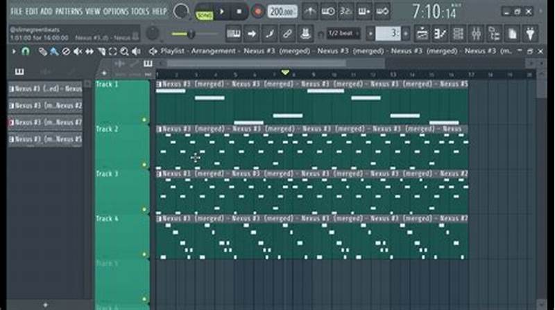Select the Delete tool
The height and width of the screenshot is (310, 555).
[x=65, y=52]
